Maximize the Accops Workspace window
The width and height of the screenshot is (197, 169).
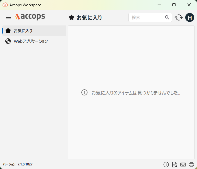(174, 5)
